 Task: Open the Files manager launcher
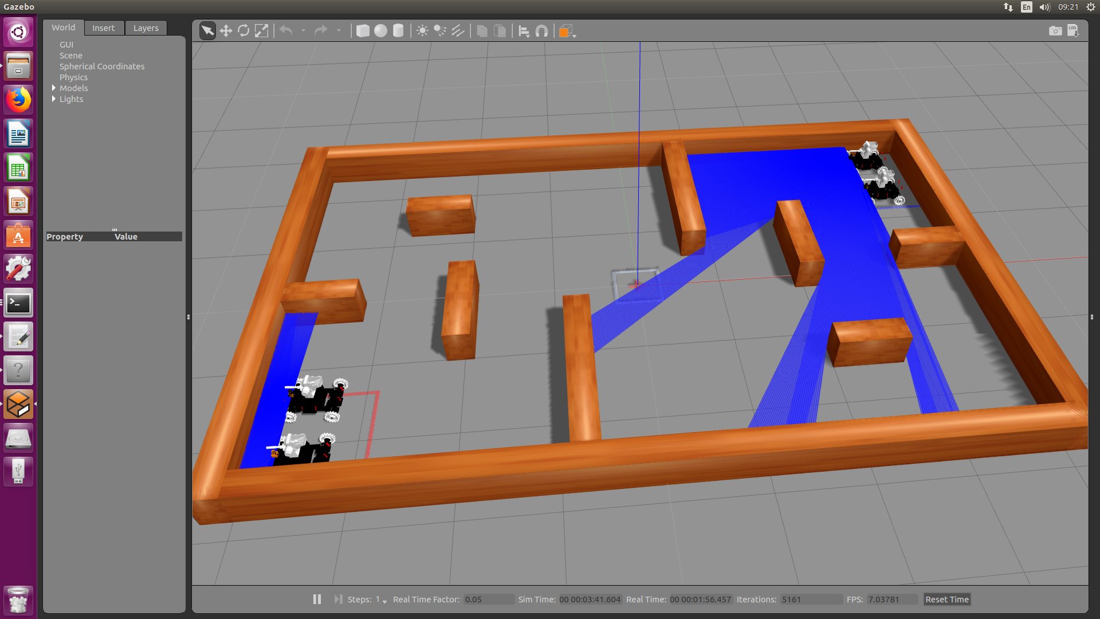(18, 65)
